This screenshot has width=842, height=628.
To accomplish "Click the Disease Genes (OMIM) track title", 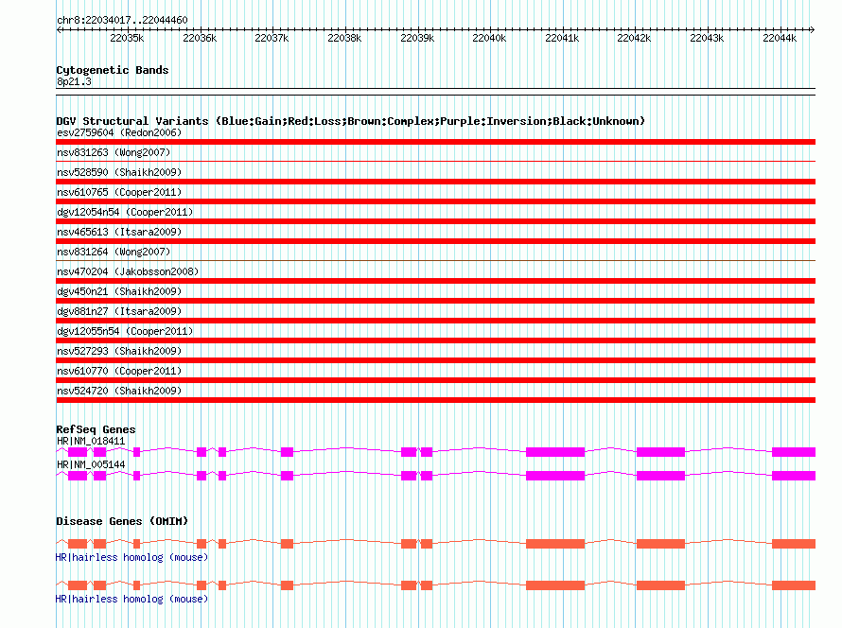I will coord(122,521).
